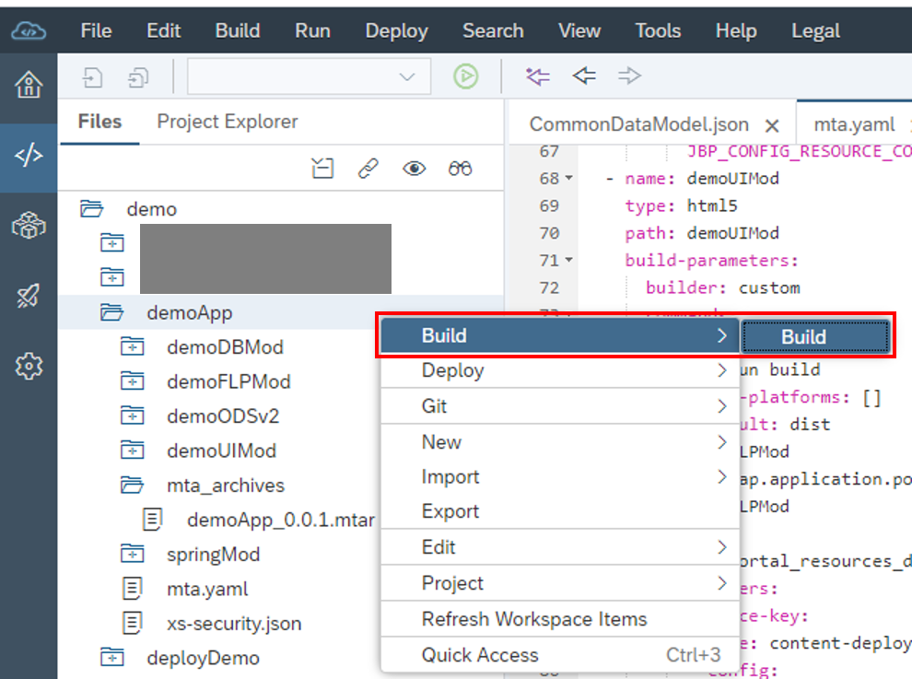Switch to the Project Explorer tab

point(228,122)
